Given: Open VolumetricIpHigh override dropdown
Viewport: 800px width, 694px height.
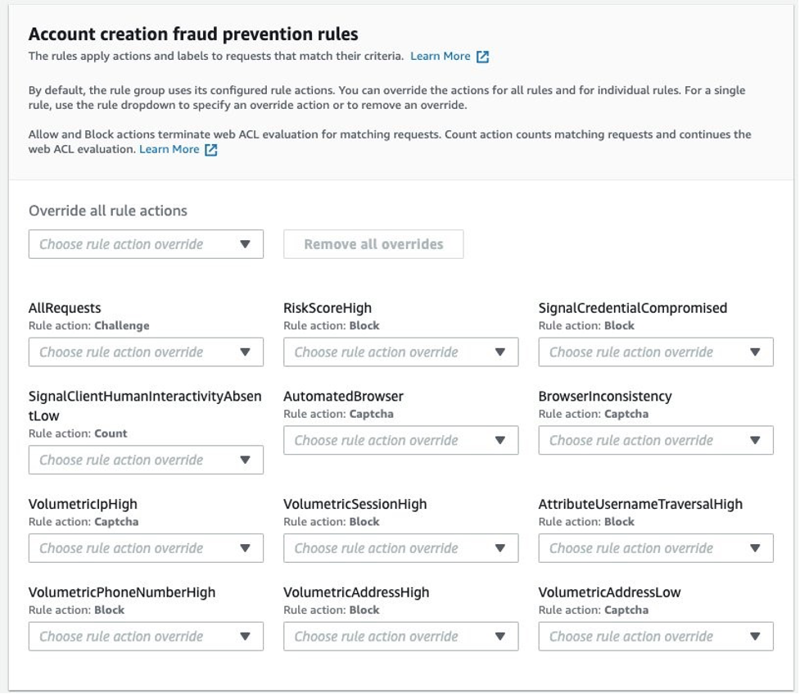Looking at the screenshot, I should point(146,549).
